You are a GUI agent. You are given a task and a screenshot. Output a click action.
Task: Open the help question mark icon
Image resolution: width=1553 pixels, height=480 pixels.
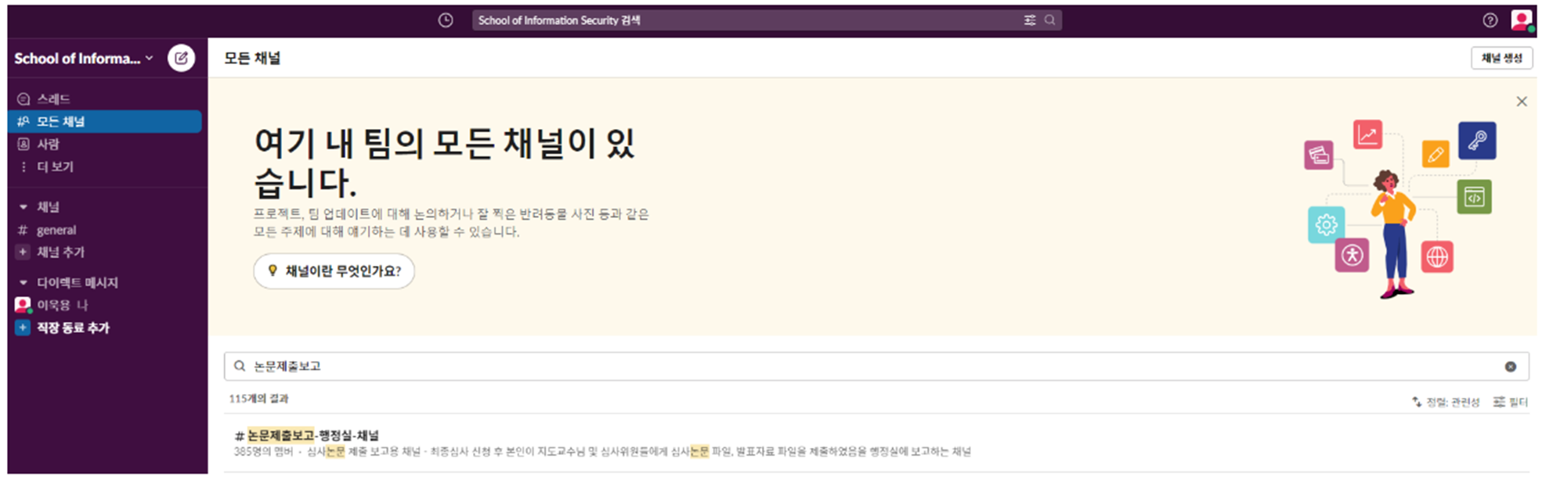click(x=1490, y=20)
